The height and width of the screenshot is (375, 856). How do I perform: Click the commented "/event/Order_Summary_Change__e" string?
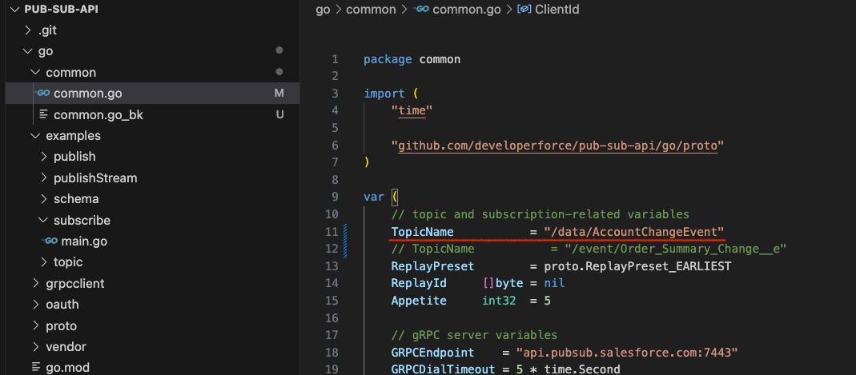pos(676,249)
